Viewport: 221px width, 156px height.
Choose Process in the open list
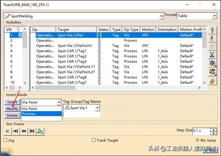click(41, 114)
